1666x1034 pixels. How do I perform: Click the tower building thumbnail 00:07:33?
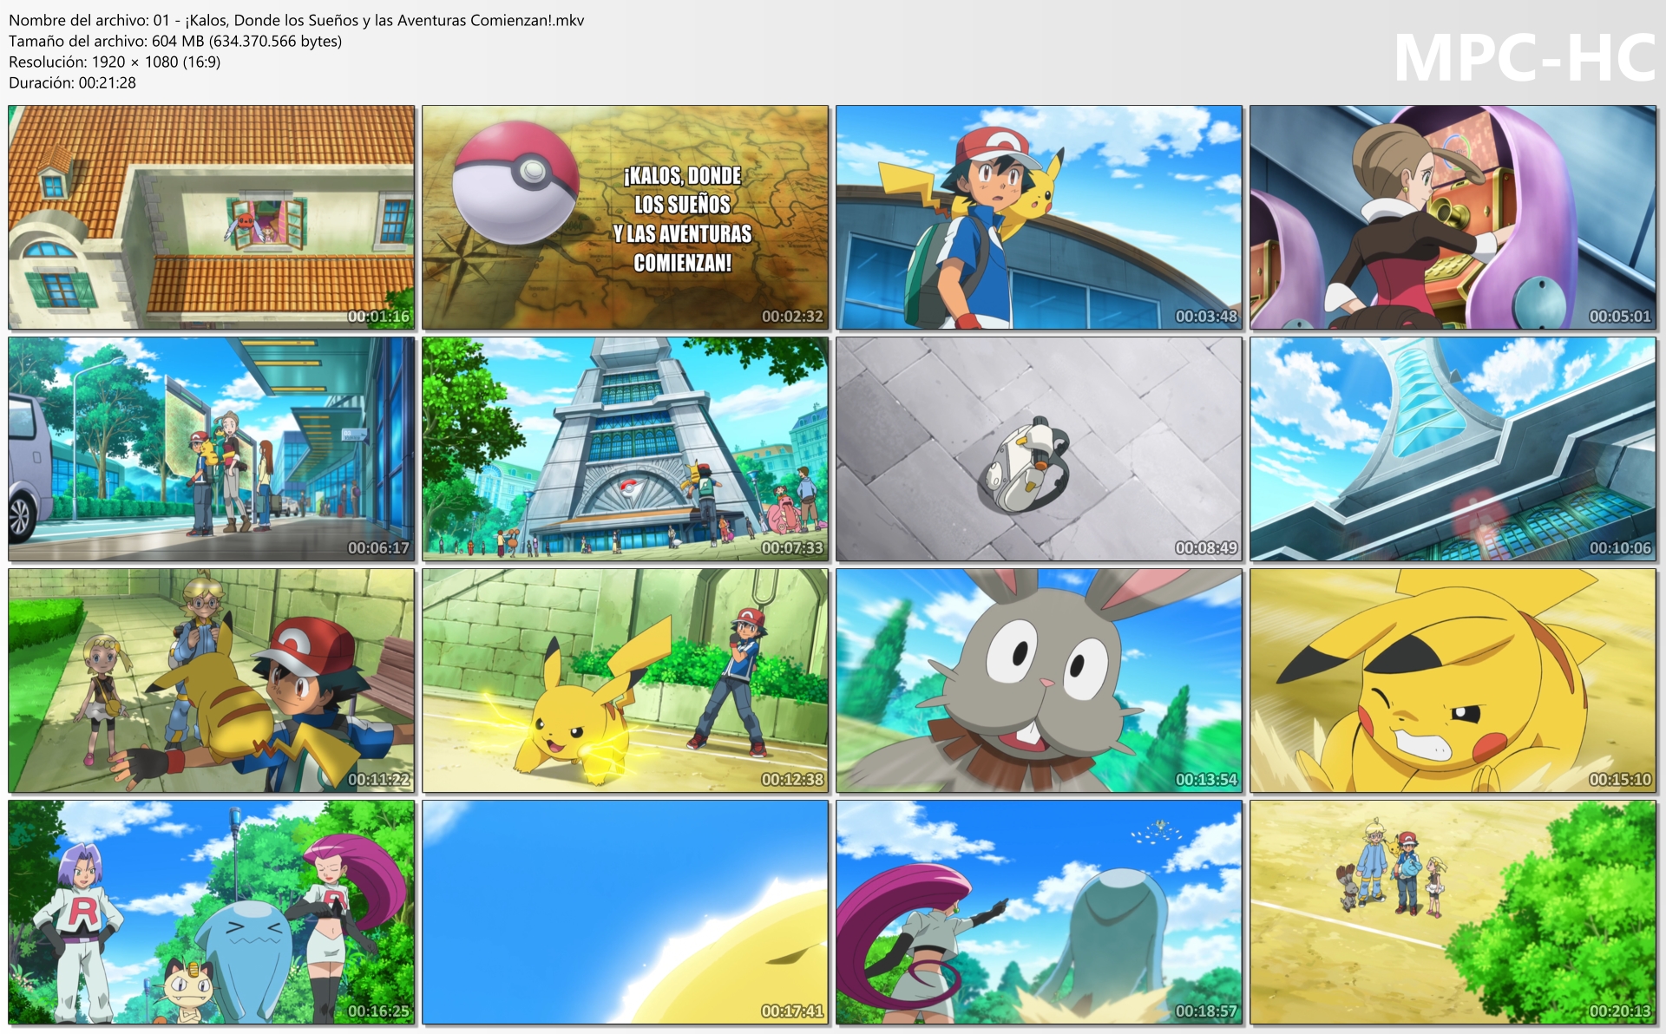[x=626, y=449]
